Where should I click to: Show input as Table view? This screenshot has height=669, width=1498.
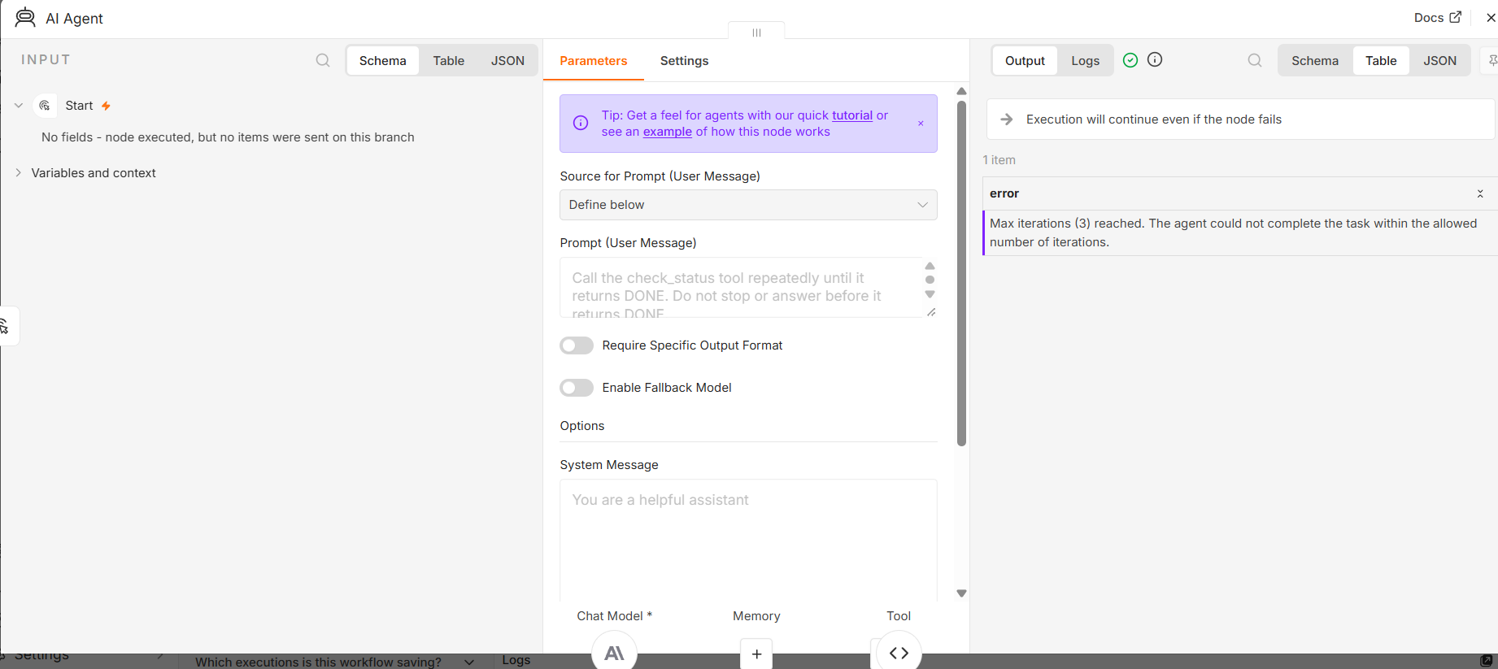tap(448, 61)
